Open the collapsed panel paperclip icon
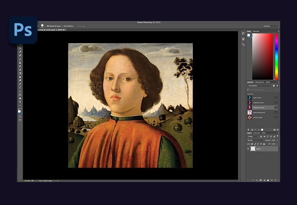Screen dimensions: 297x205 point(243,45)
